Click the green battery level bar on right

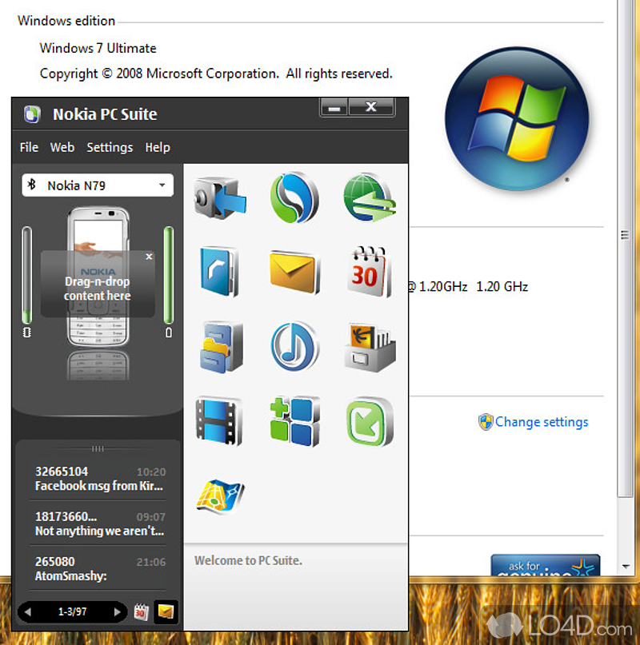click(169, 276)
